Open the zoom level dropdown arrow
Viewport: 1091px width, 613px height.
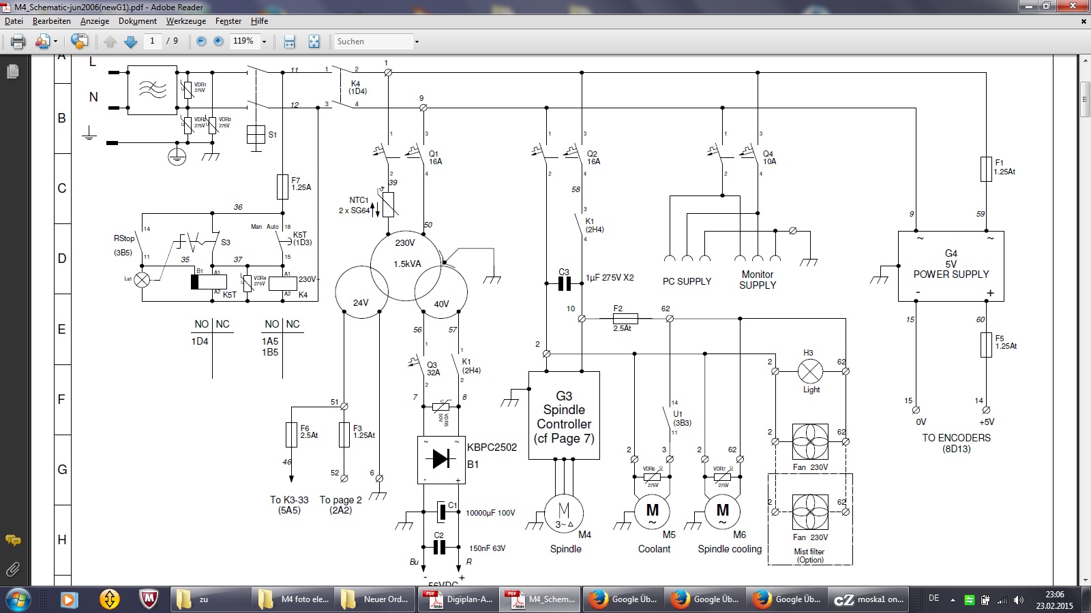coord(264,42)
